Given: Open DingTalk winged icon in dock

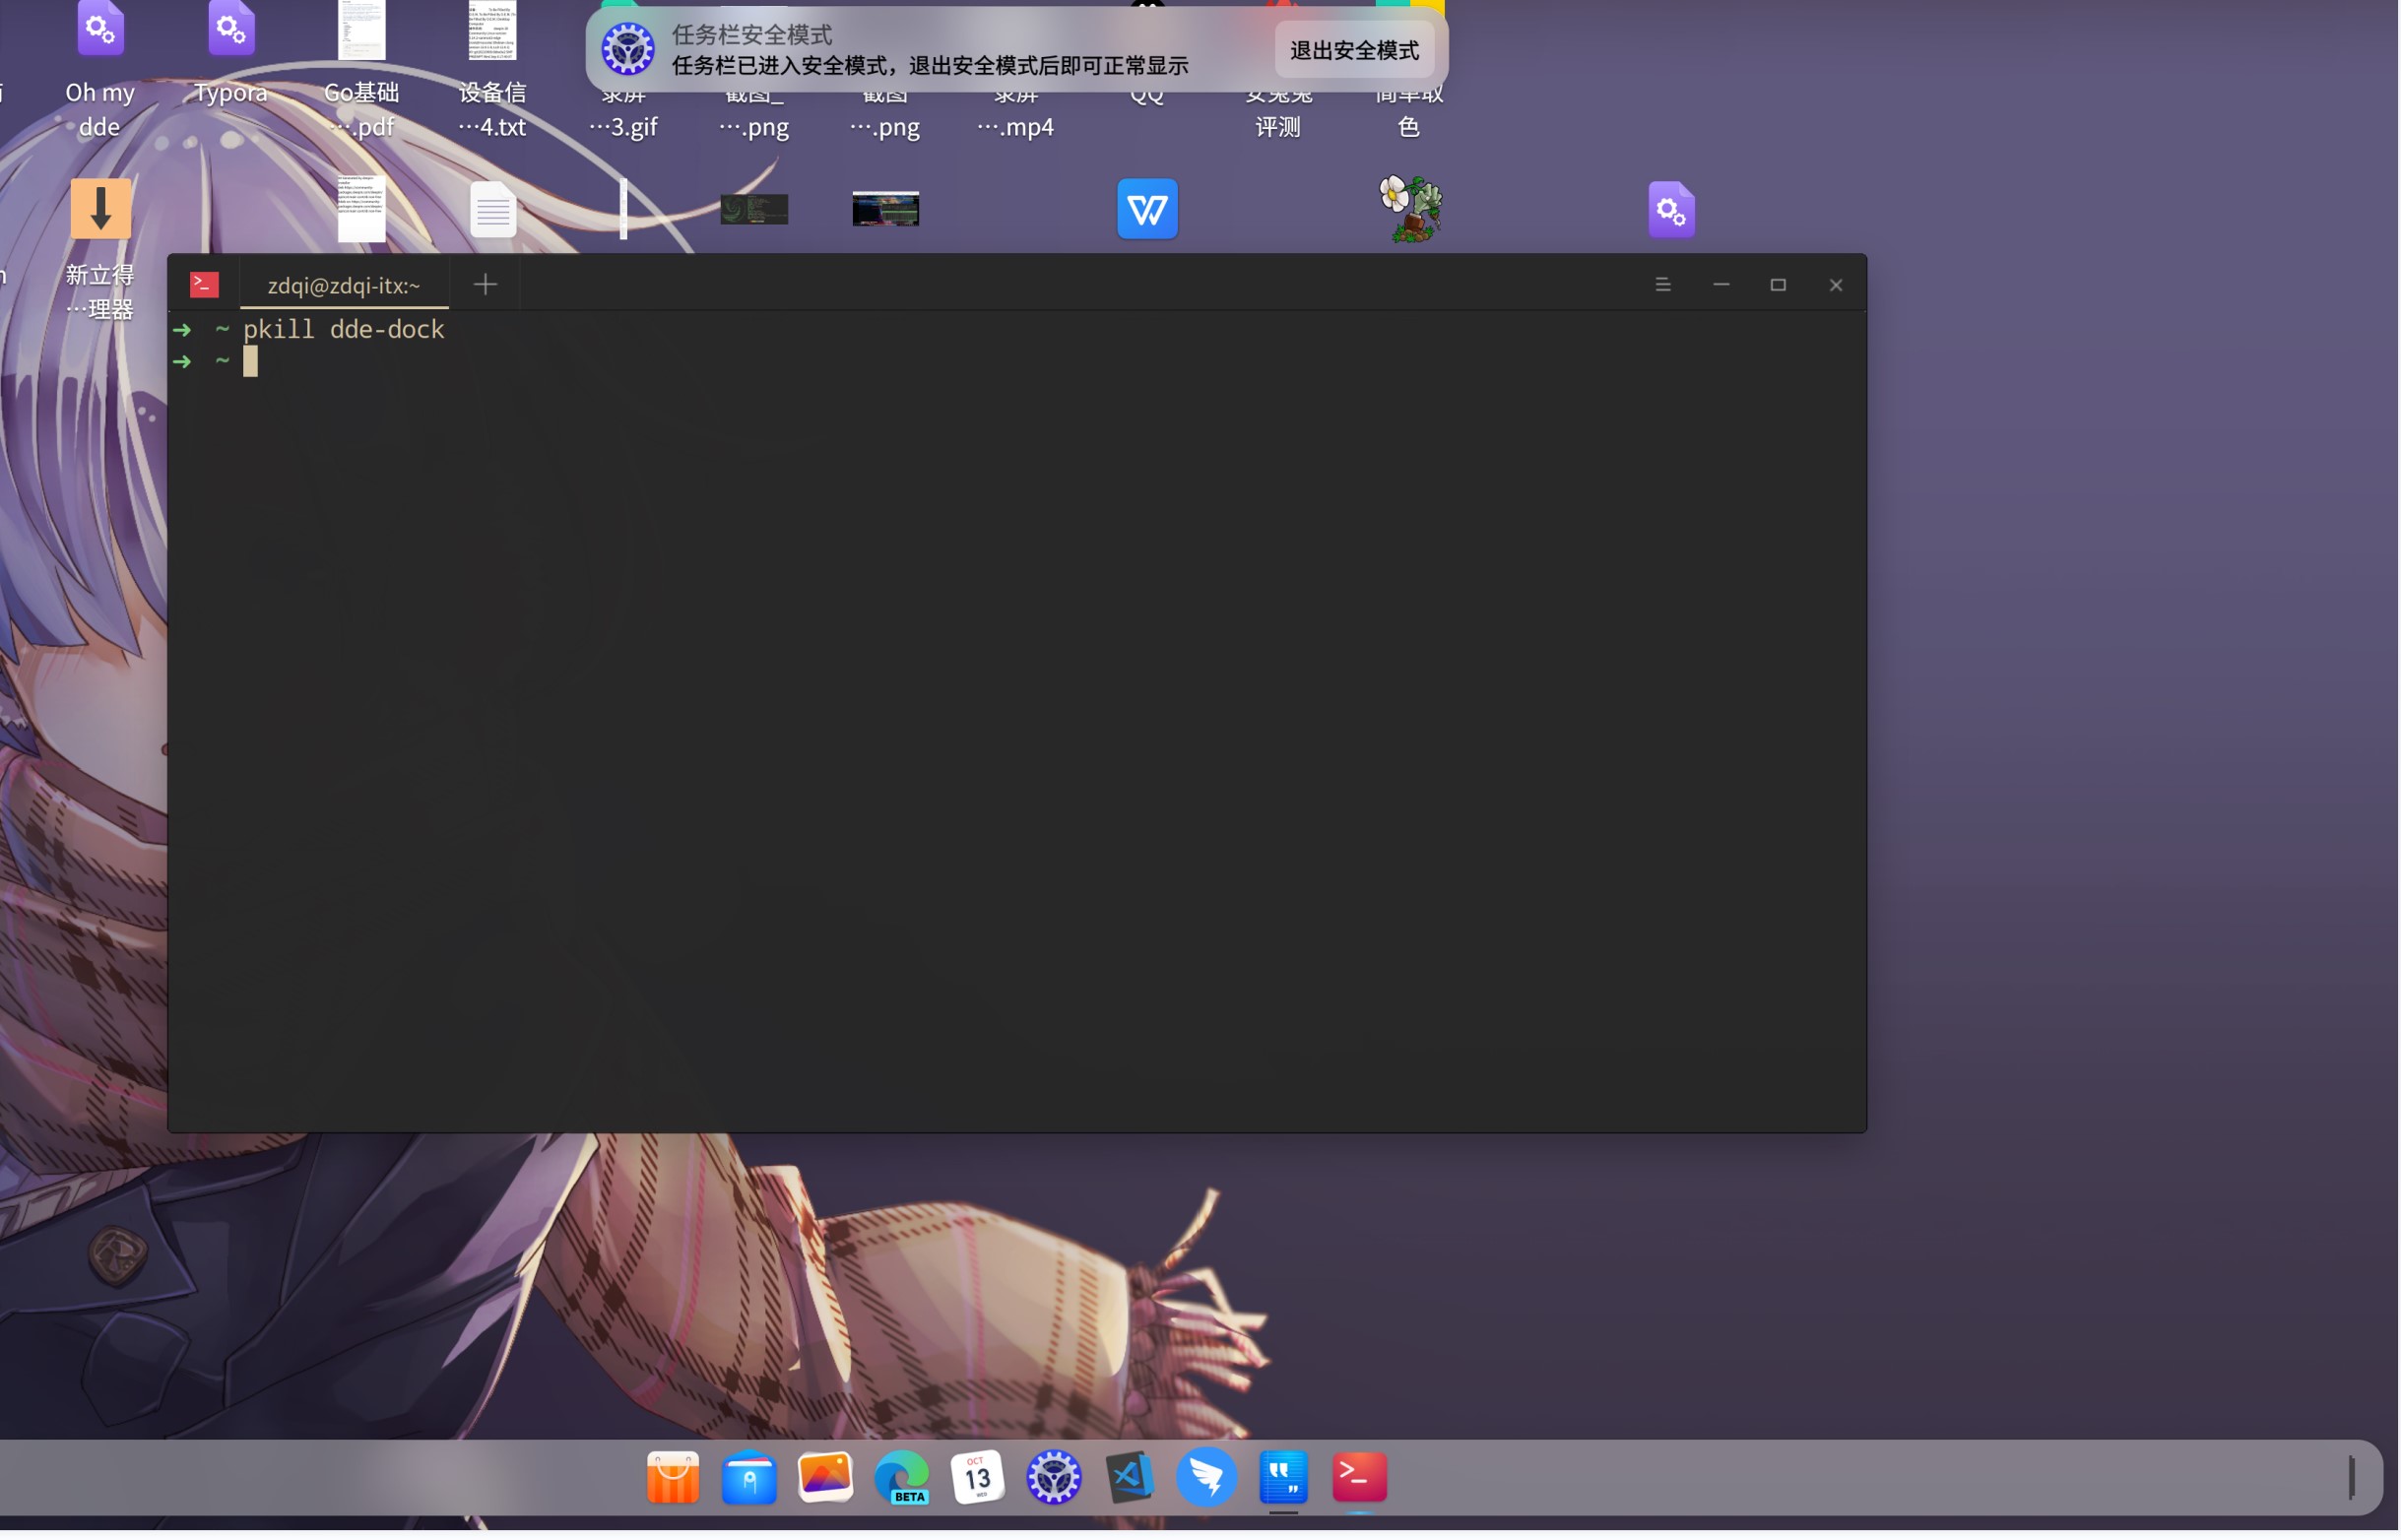Looking at the screenshot, I should (1206, 1478).
